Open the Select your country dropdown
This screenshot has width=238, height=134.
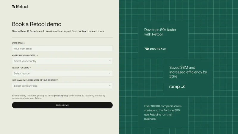(62, 61)
